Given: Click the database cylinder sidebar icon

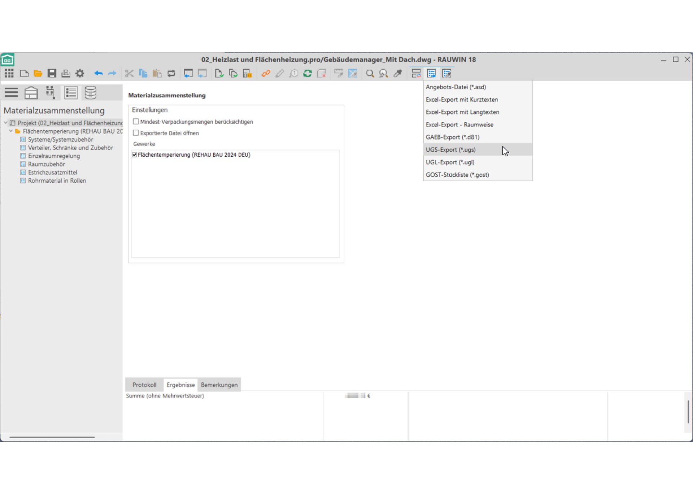Looking at the screenshot, I should click(x=90, y=93).
